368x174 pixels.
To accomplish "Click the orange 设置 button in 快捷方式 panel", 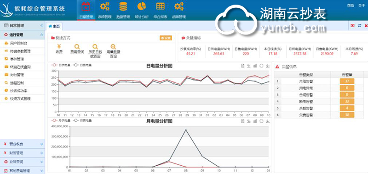I will pyautogui.click(x=166, y=38).
